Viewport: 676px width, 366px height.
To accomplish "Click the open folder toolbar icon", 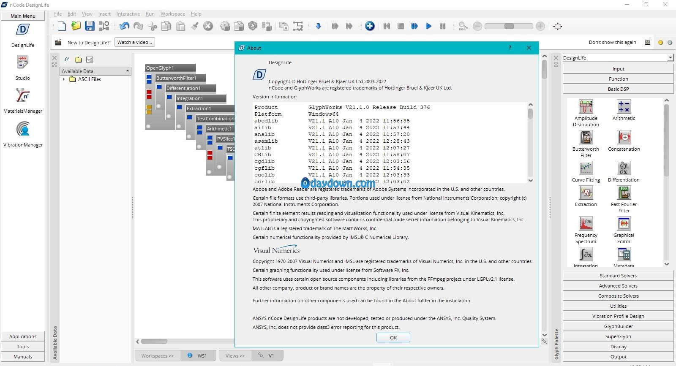I will point(76,26).
